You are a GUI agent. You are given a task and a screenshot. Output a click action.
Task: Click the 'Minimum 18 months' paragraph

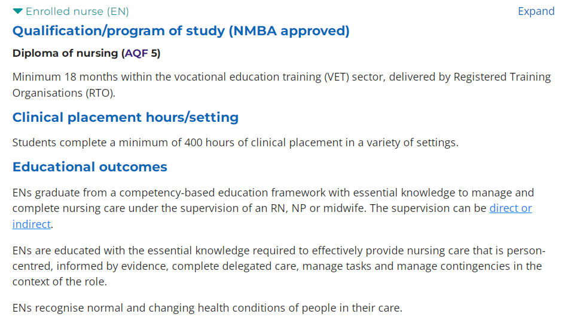pyautogui.click(x=282, y=85)
